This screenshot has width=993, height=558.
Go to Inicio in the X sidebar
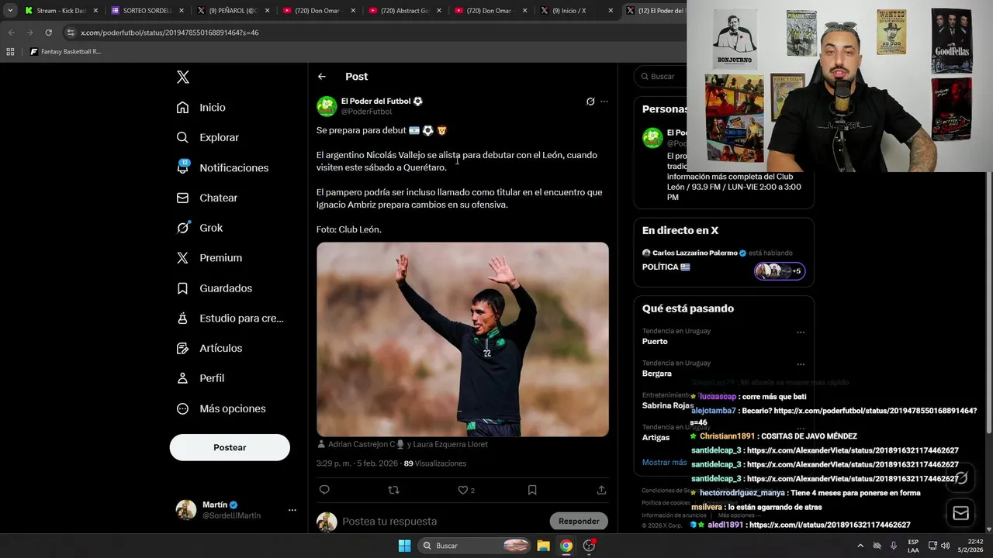pos(201,108)
